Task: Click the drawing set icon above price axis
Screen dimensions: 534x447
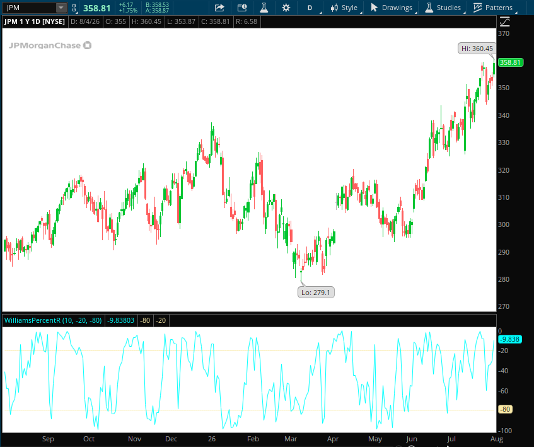Action: click(x=504, y=22)
